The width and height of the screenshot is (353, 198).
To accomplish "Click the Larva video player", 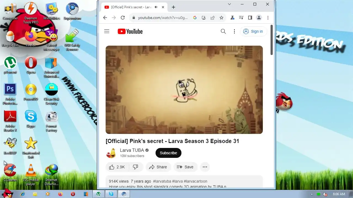I will coord(184,90).
